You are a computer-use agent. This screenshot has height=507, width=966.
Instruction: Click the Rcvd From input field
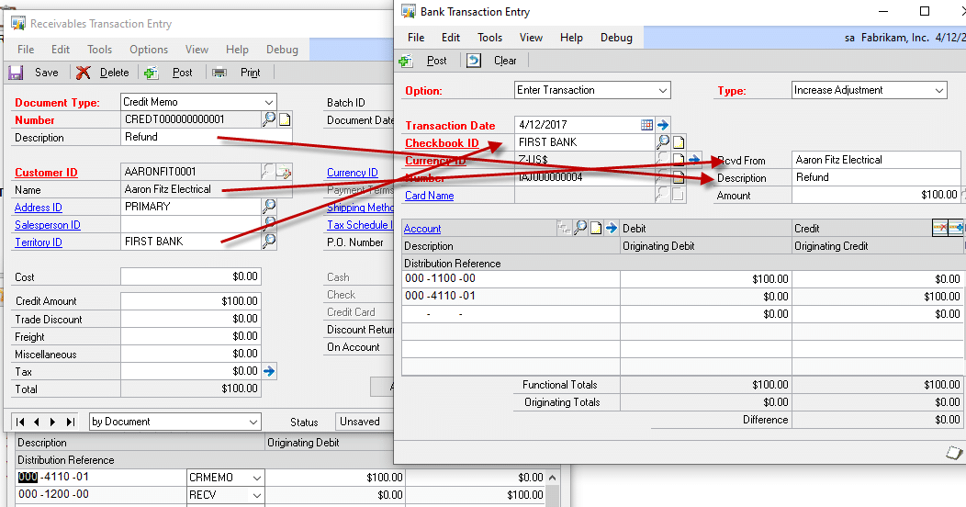877,160
